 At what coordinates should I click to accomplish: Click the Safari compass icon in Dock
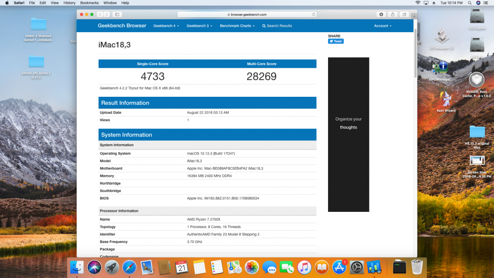[129, 267]
